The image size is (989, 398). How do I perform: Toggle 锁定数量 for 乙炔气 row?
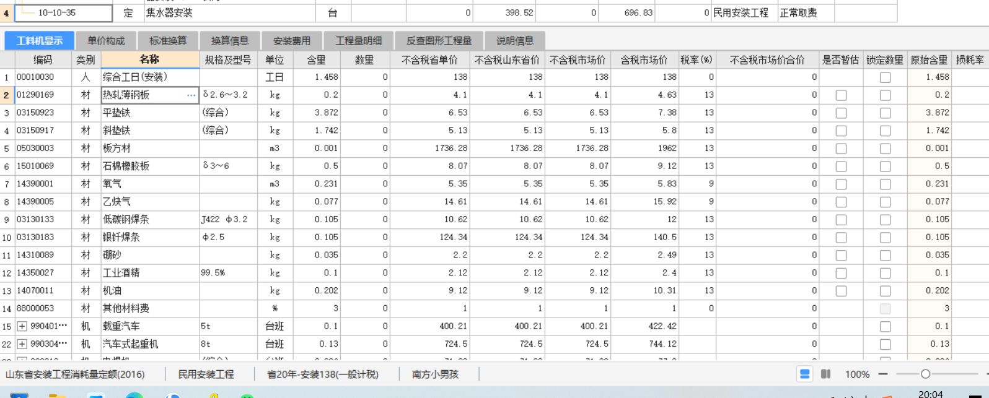tap(885, 202)
